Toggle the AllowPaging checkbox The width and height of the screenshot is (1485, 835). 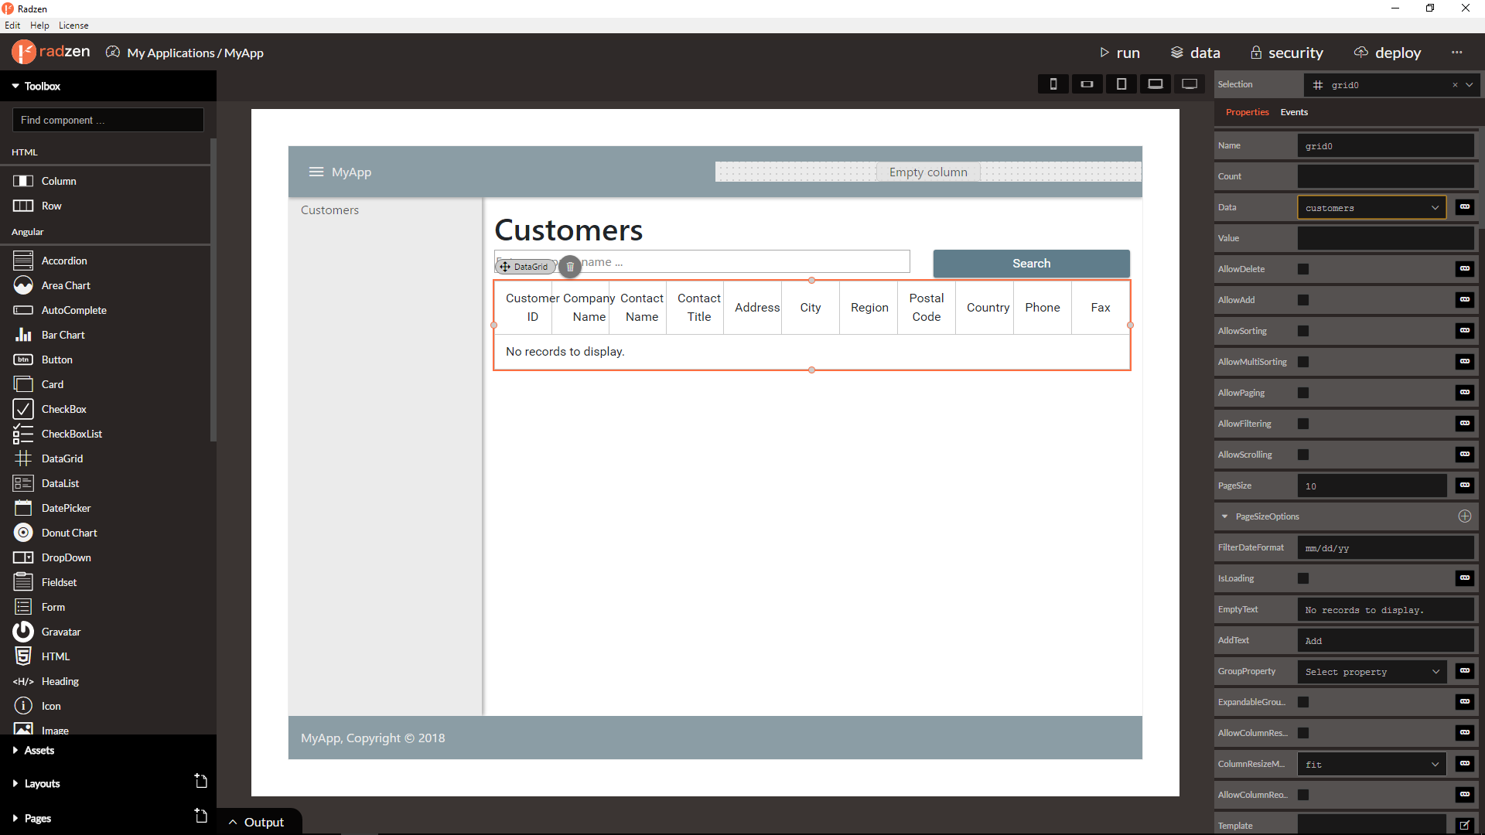(1303, 393)
